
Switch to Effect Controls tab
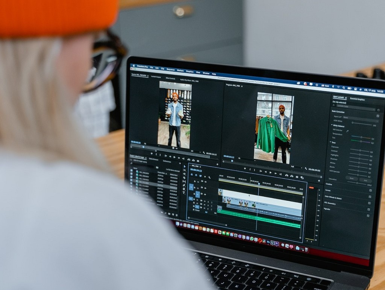(x=170, y=78)
